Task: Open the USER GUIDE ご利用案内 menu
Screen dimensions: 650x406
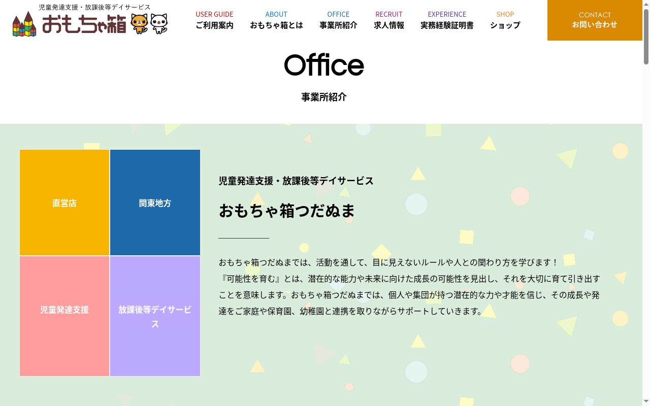Action: tap(214, 20)
